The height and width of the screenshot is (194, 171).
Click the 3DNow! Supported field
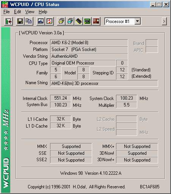[x=137, y=153]
